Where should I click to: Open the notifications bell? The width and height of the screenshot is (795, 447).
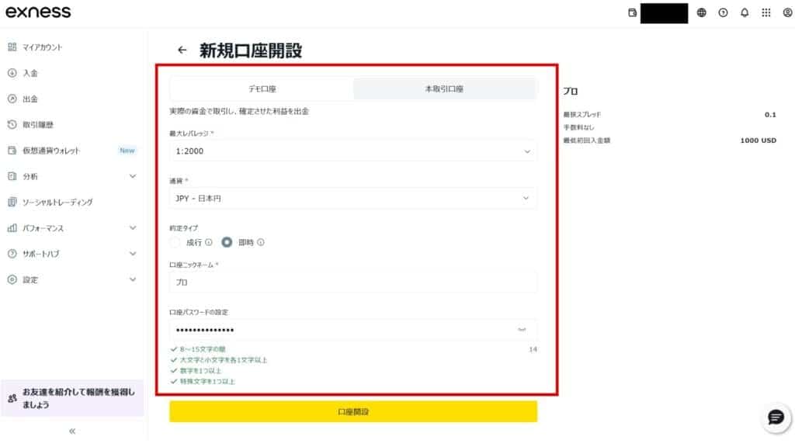click(x=745, y=12)
